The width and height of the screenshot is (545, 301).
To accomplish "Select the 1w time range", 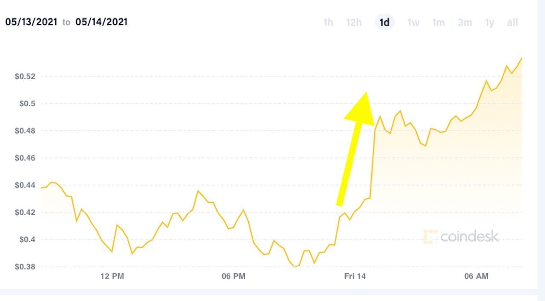I will [x=413, y=23].
